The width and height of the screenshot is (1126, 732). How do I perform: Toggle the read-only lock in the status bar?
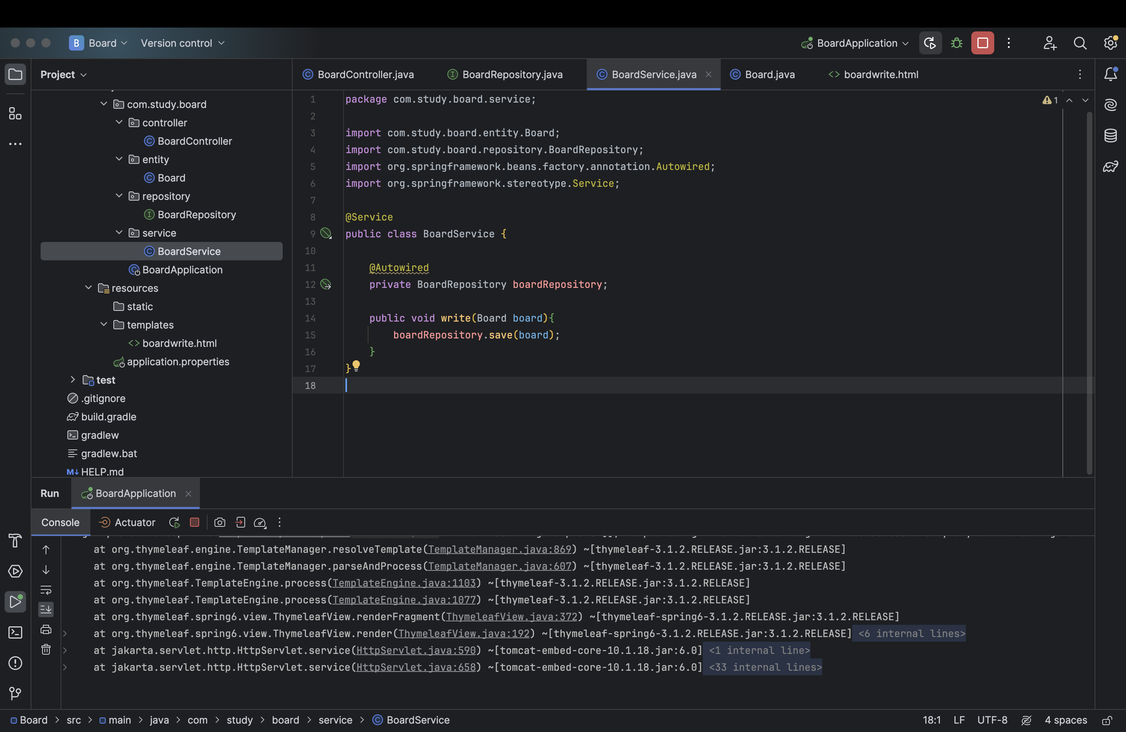tap(1106, 720)
